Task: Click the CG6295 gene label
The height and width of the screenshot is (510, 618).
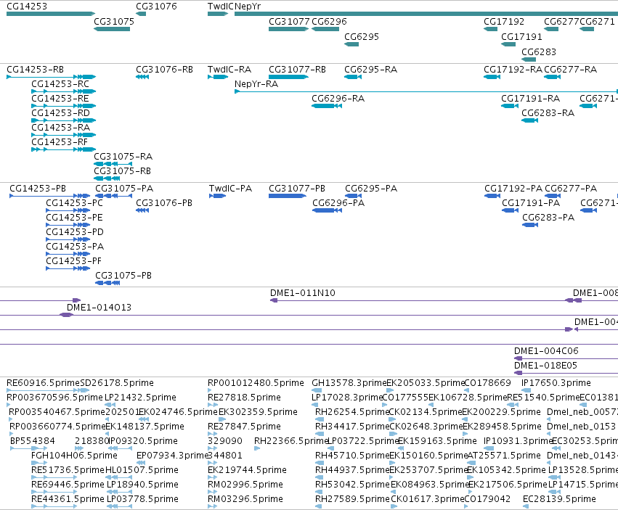Action: (362, 36)
